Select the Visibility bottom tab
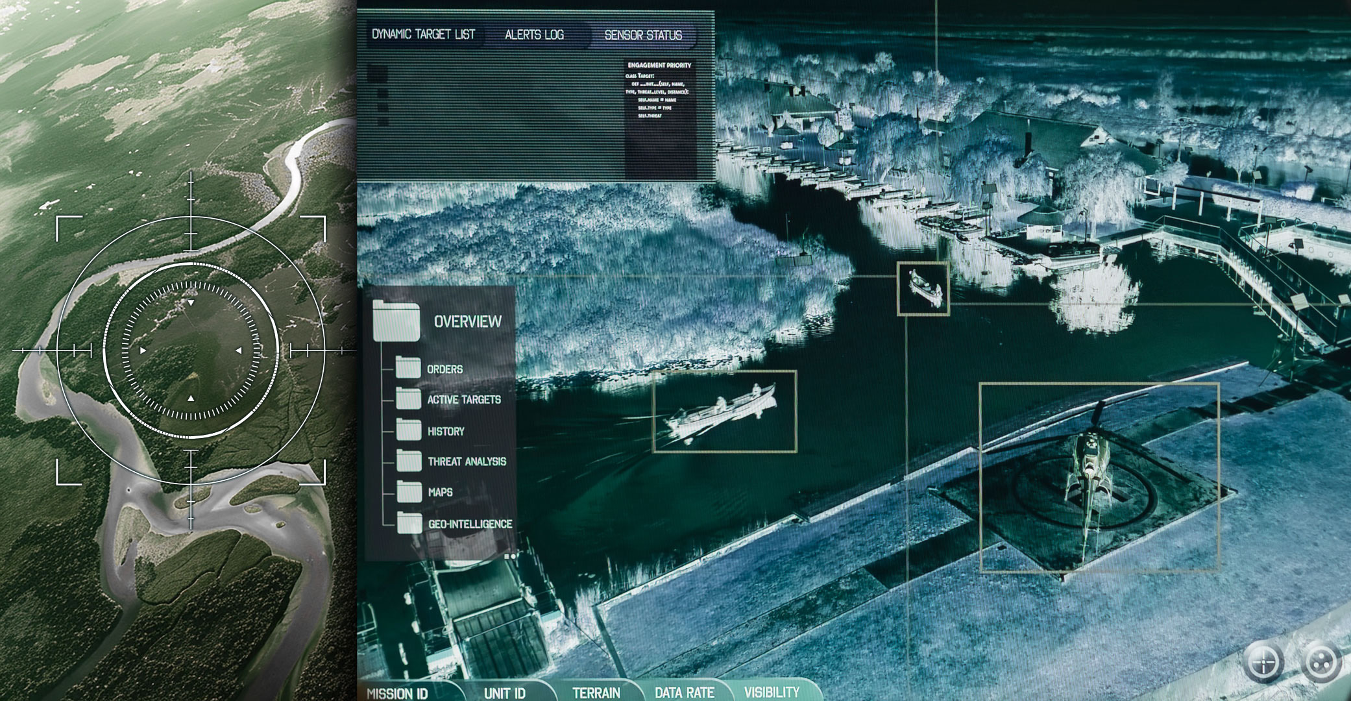Viewport: 1351px width, 701px height. [x=771, y=692]
